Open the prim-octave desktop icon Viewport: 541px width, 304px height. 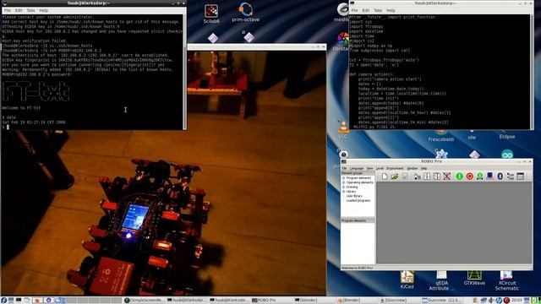[x=246, y=13]
